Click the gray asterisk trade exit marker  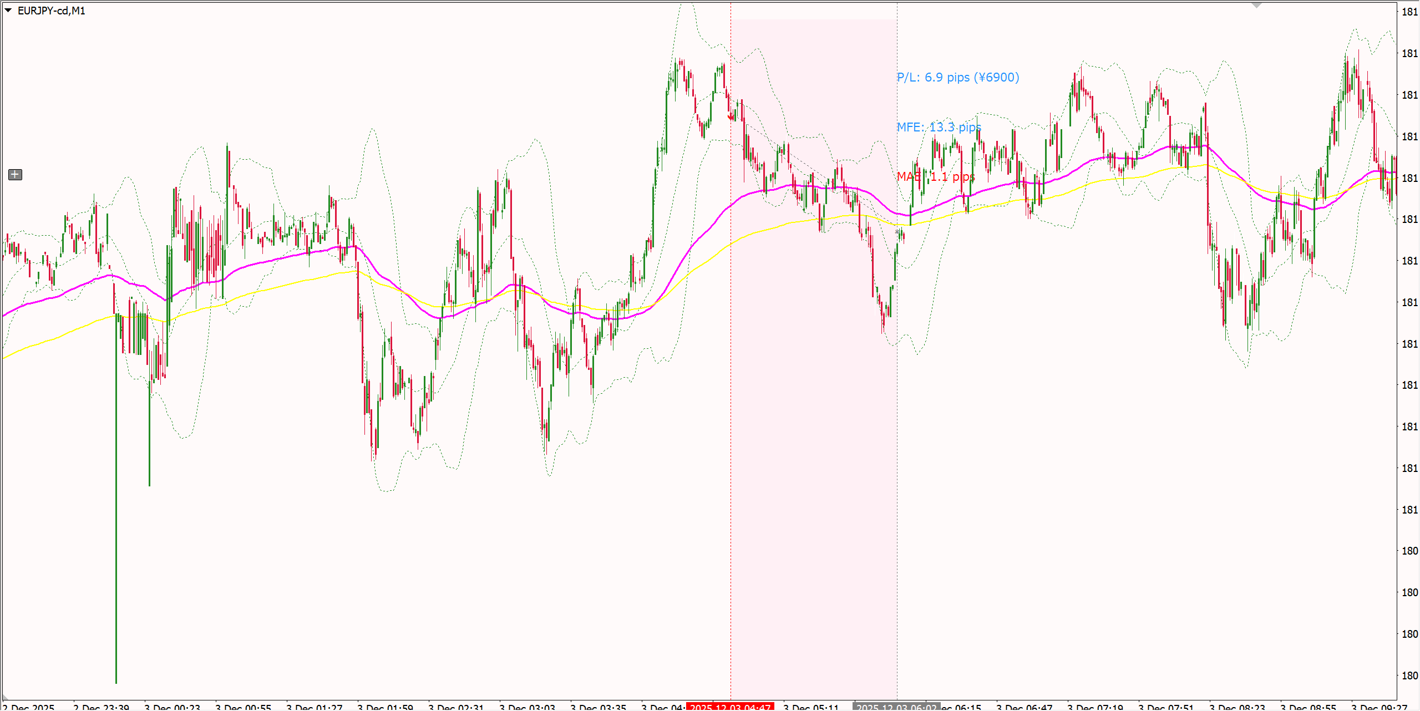click(x=897, y=232)
